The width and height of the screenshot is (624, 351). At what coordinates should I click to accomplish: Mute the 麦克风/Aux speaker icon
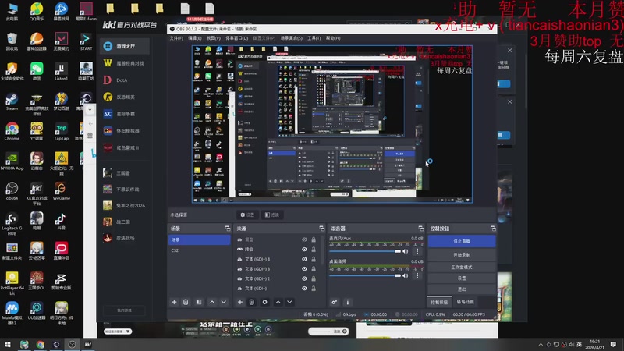[405, 251]
